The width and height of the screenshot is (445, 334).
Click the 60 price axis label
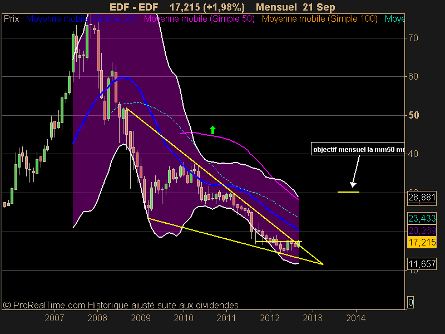point(413,77)
